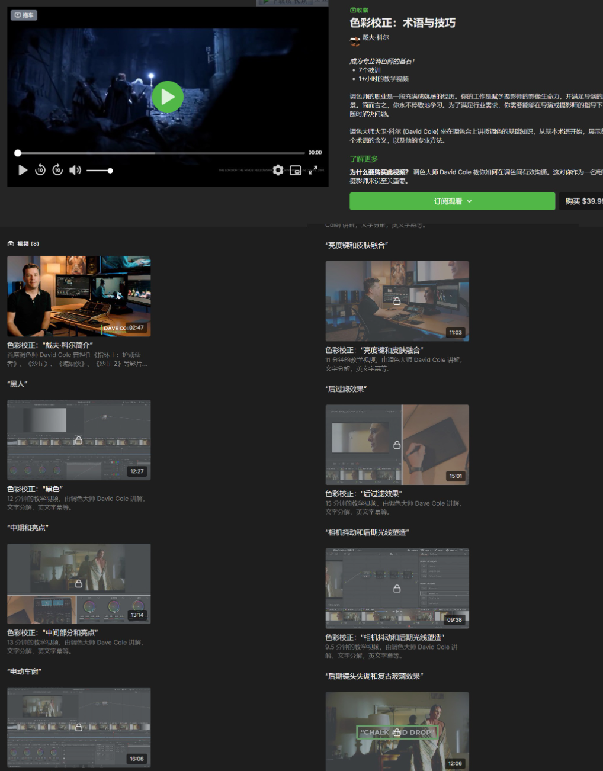
Task: Open the 色彩校正:“中间部分和亮点” title
Action: [53, 633]
